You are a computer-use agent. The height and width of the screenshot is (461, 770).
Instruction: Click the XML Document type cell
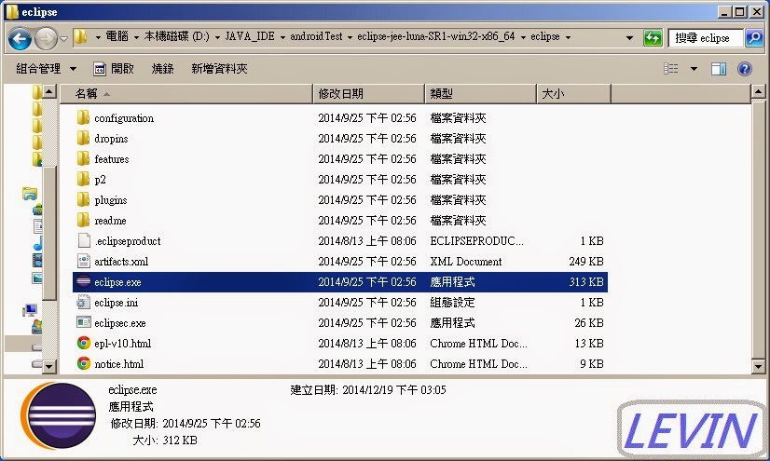[x=466, y=262]
